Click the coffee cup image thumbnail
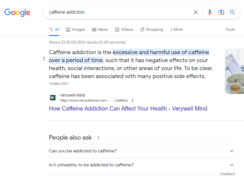244x186 pixels. (x=234, y=71)
